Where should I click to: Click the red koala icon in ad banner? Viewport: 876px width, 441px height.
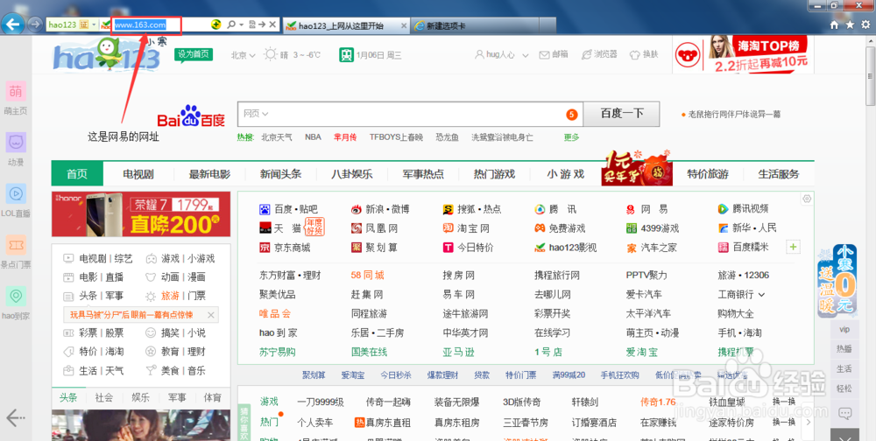pyautogui.click(x=689, y=55)
